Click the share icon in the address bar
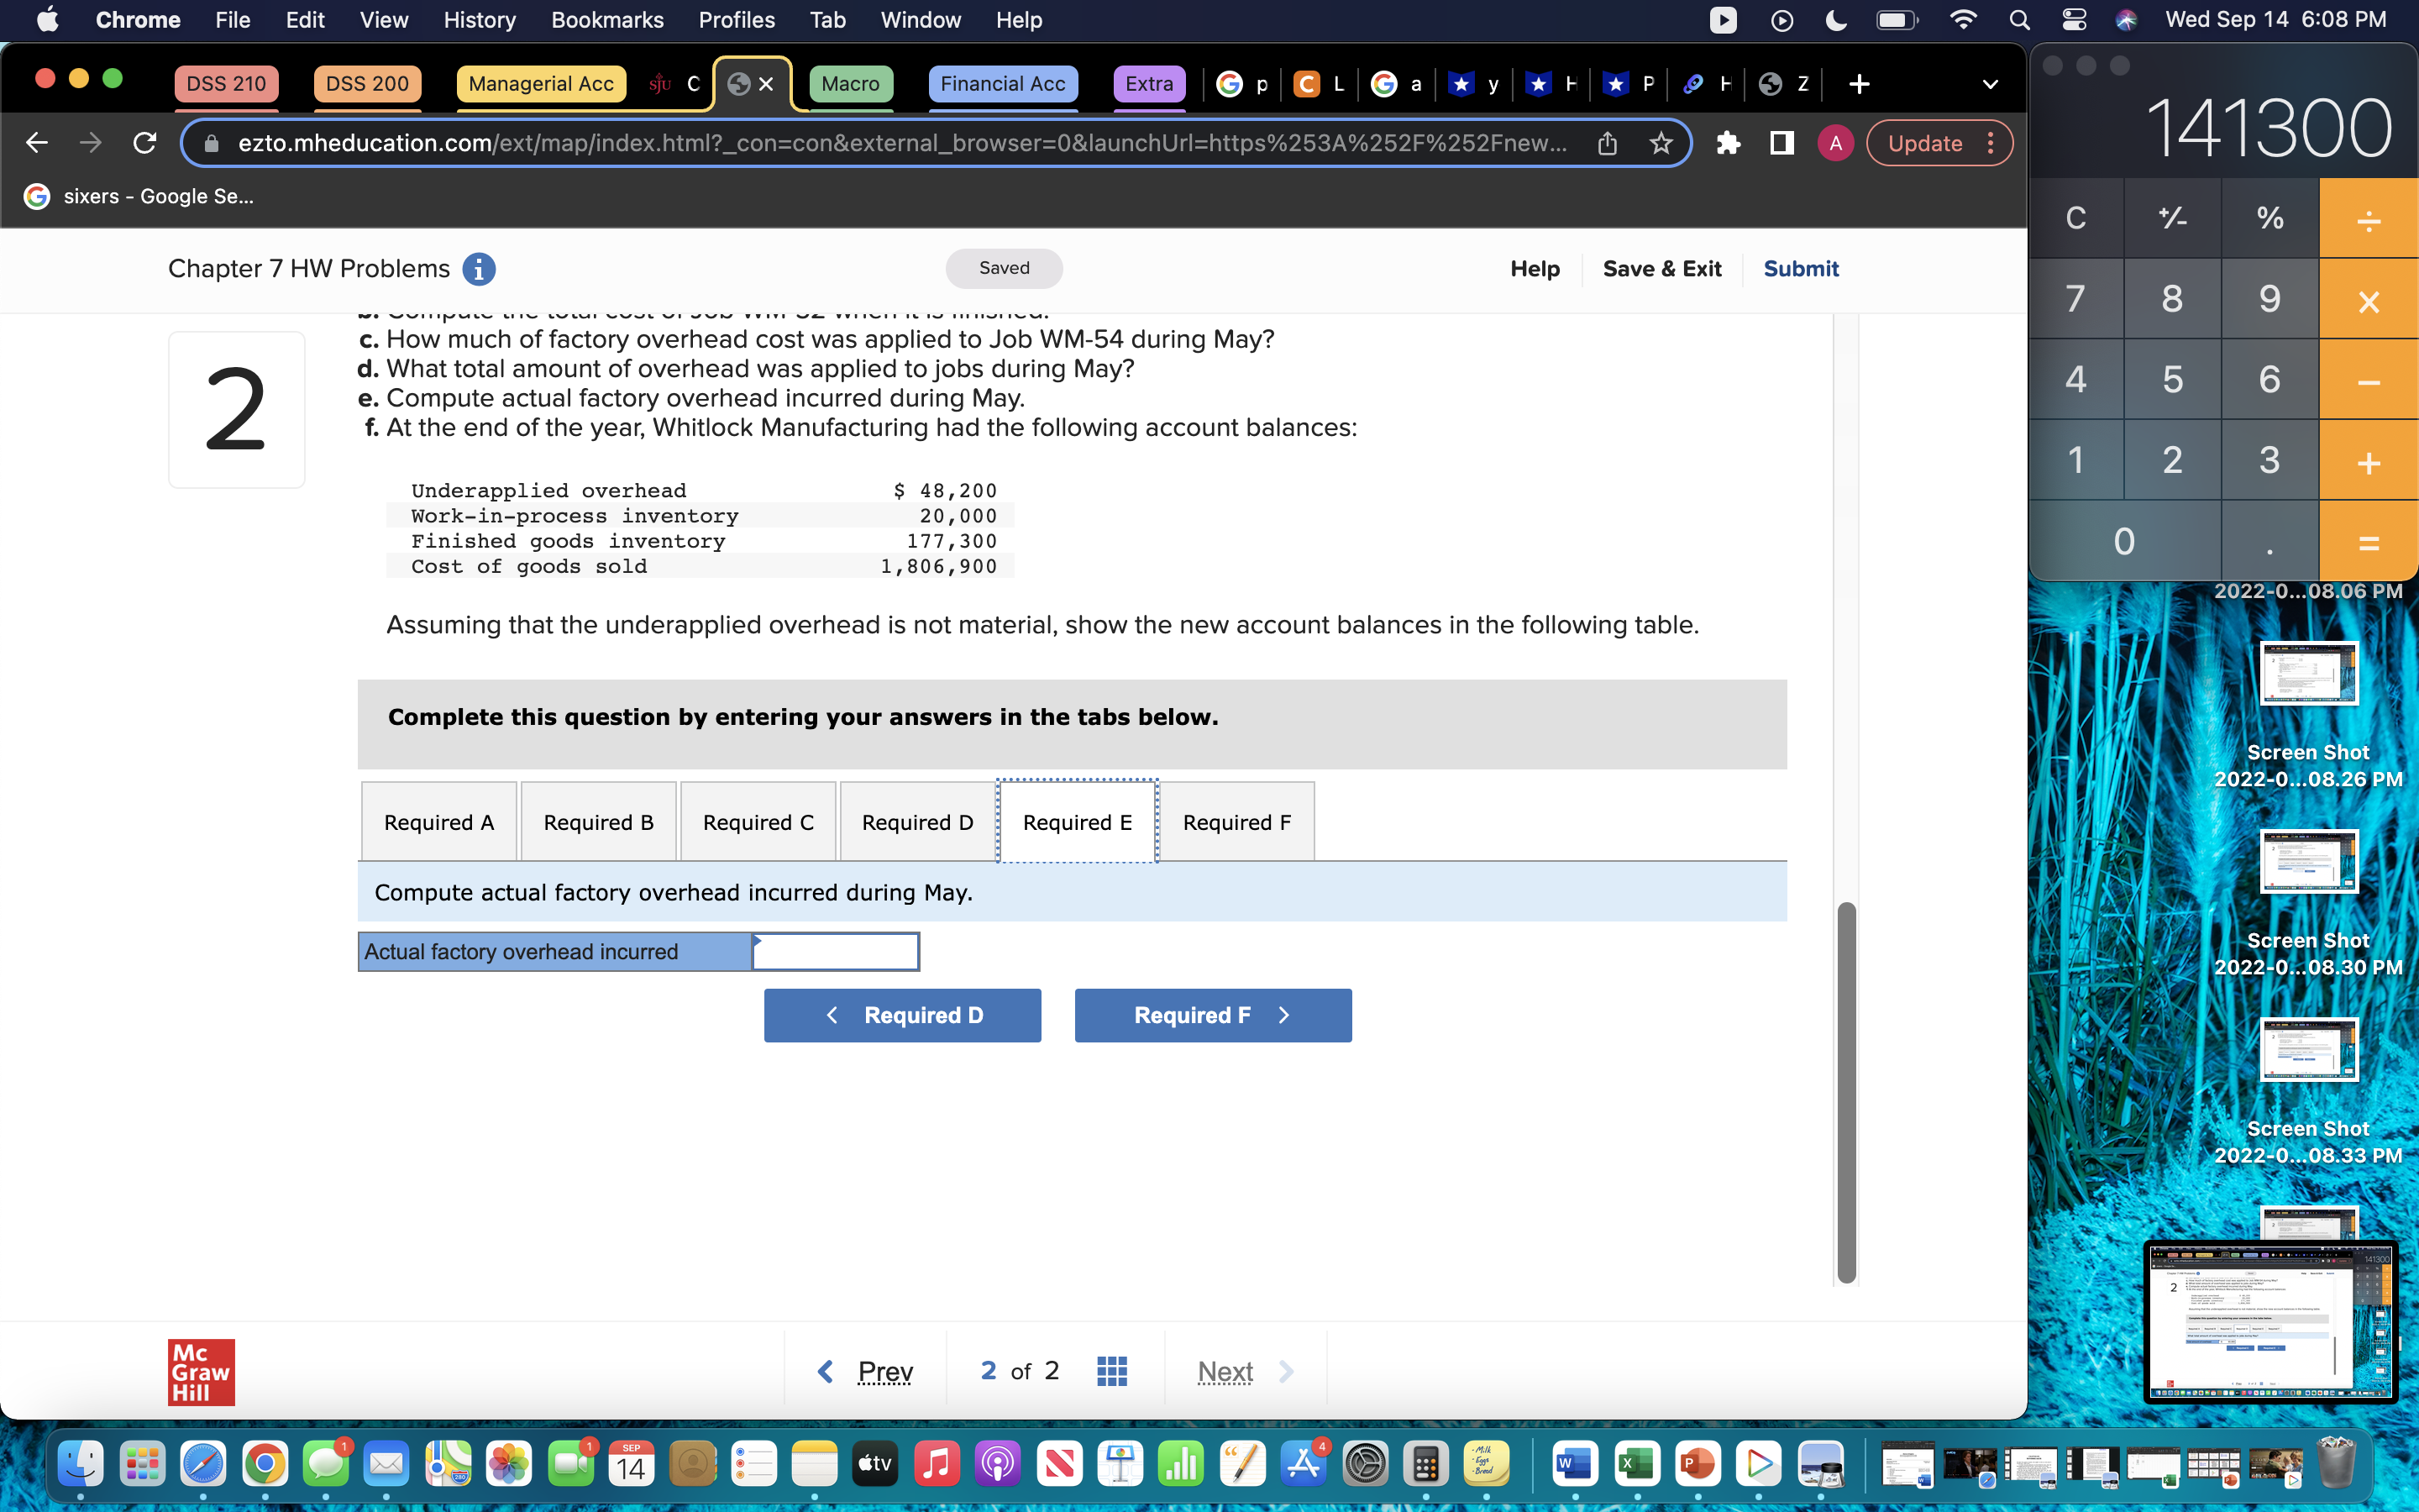 click(1606, 143)
